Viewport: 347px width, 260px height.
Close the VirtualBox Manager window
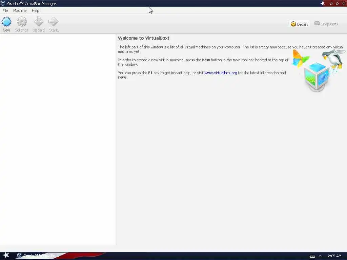click(x=344, y=3)
